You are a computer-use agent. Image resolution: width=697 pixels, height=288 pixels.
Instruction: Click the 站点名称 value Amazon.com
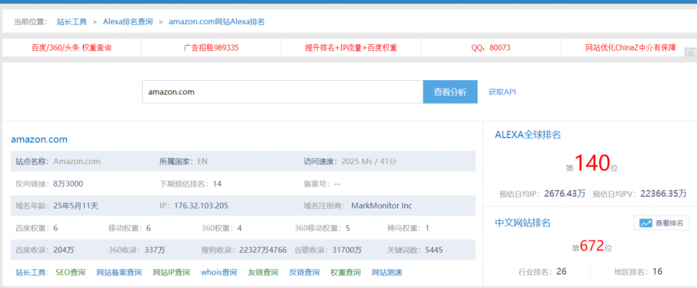(x=77, y=161)
